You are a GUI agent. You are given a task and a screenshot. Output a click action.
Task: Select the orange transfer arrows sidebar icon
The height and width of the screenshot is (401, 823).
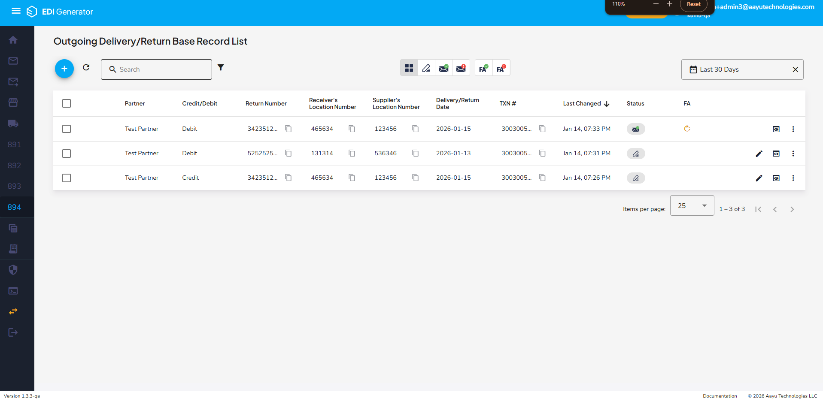pos(13,311)
